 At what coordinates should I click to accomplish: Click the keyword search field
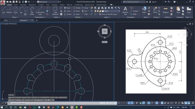tap(134, 2)
